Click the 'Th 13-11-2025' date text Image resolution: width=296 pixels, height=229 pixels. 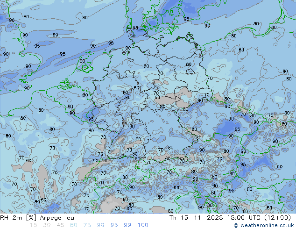[196, 218]
